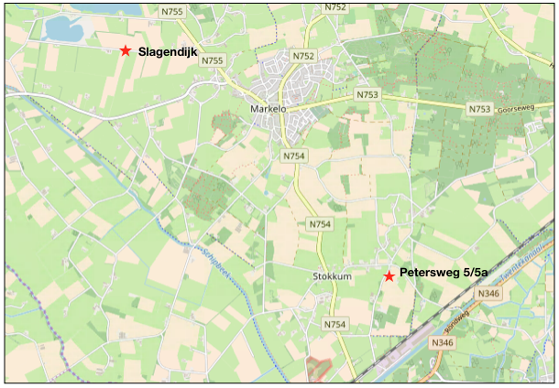Click the Goorseweg road label
Viewport: 559px width, 388px height.
click(x=516, y=109)
